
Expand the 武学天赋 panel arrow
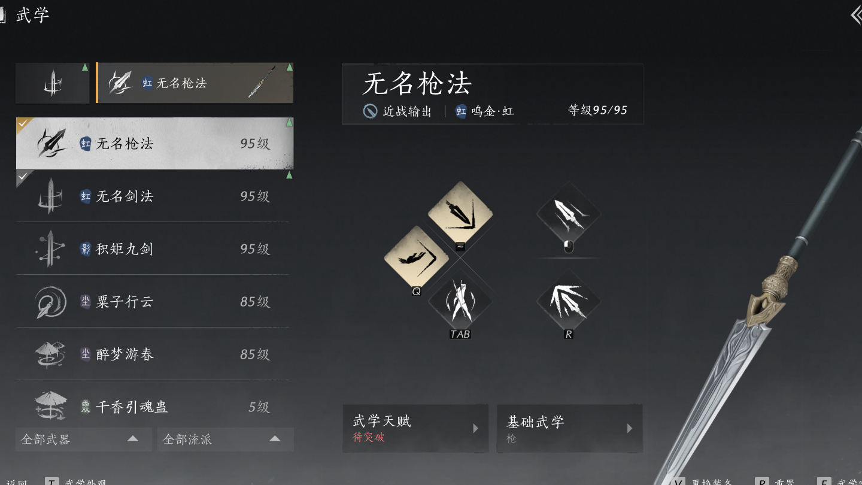coord(476,428)
